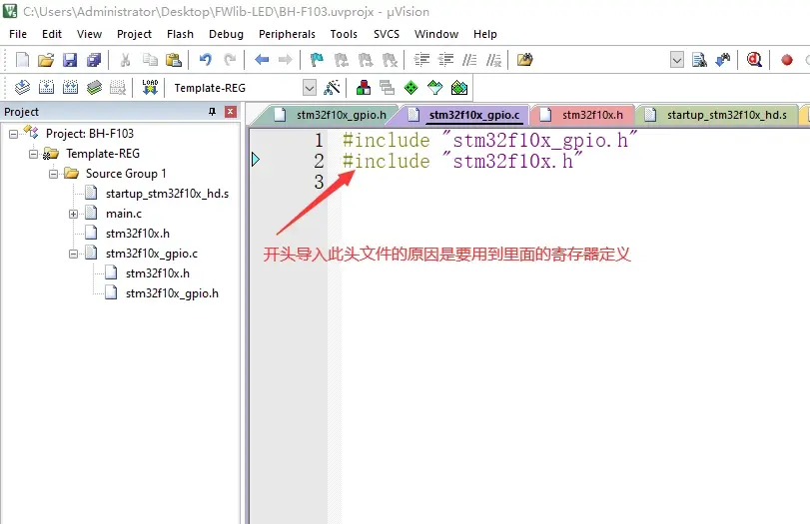Open Manage Project Items (colored blocks icon)
Viewport: 810px width, 524px height.
[x=364, y=87]
